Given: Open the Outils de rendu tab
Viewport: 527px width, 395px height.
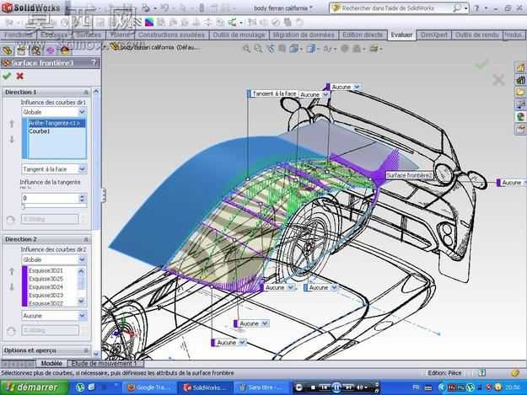Looking at the screenshot, I should [476, 35].
